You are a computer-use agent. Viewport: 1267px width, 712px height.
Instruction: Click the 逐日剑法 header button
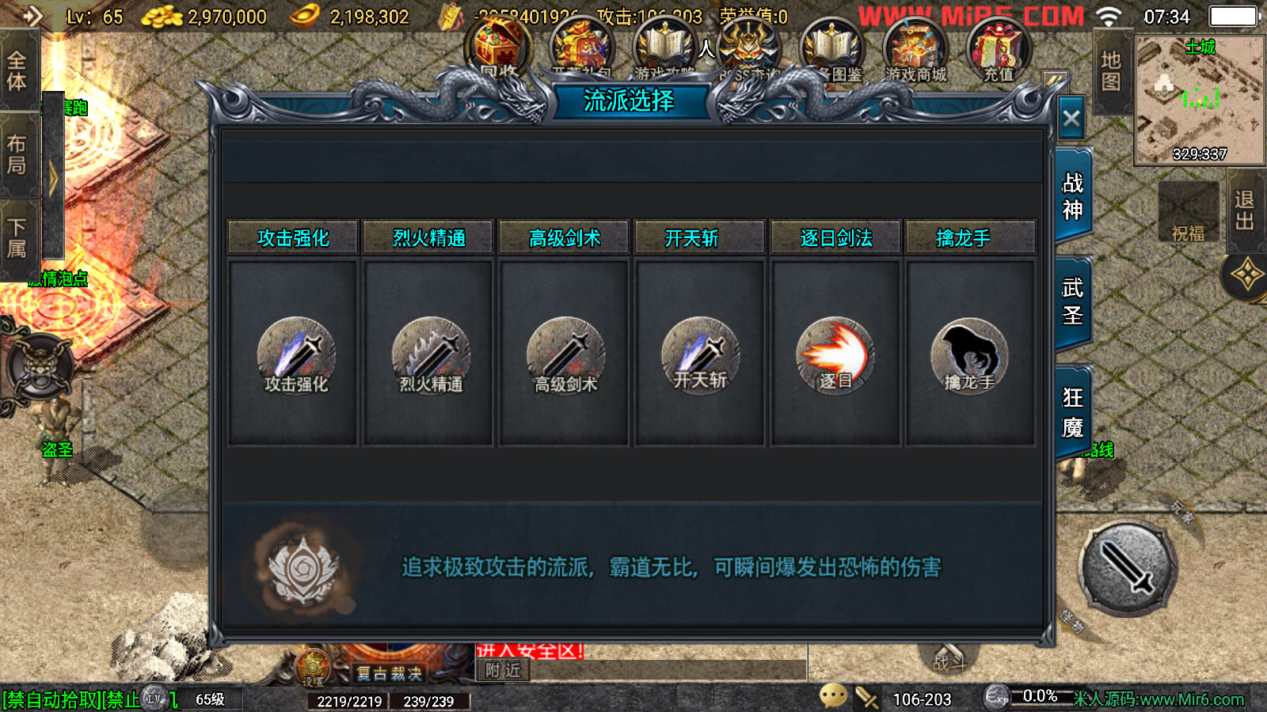pos(836,237)
